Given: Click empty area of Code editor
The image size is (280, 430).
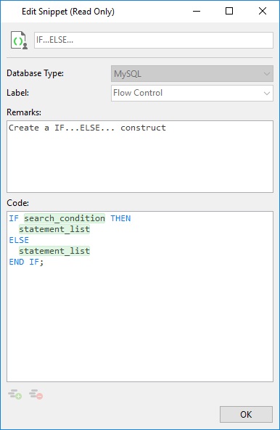Looking at the screenshot, I should pos(140,323).
